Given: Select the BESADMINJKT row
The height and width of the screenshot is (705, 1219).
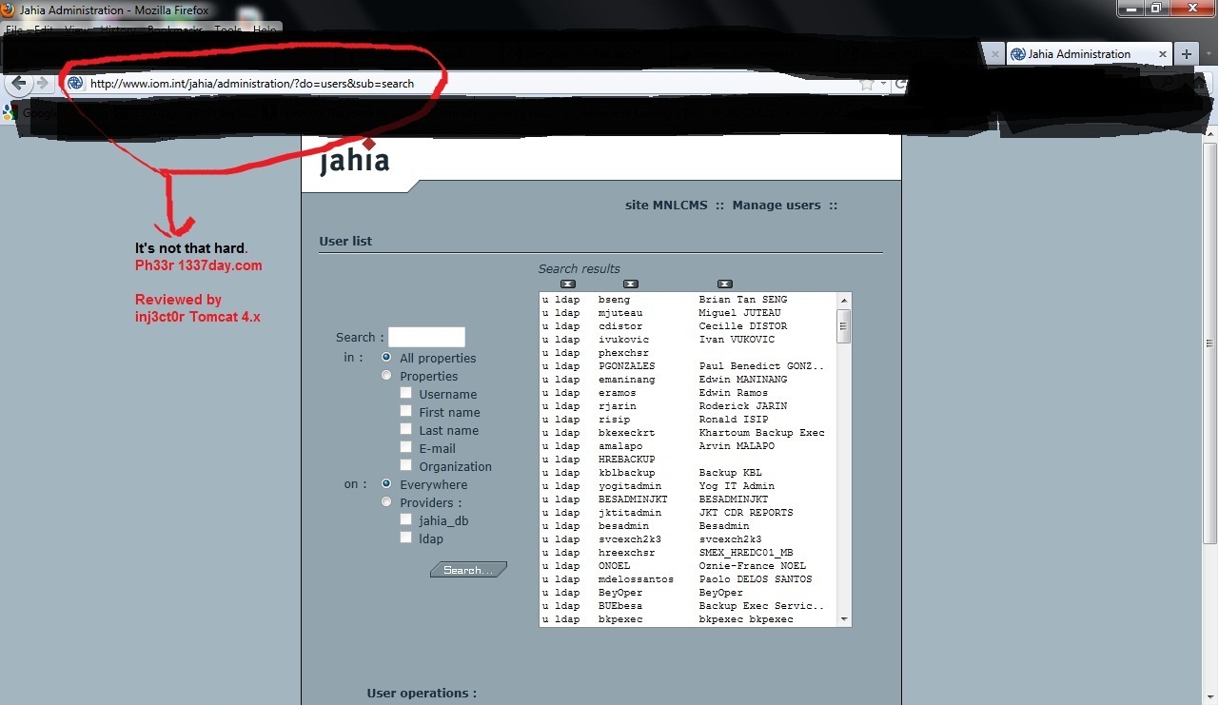Looking at the screenshot, I should (687, 499).
